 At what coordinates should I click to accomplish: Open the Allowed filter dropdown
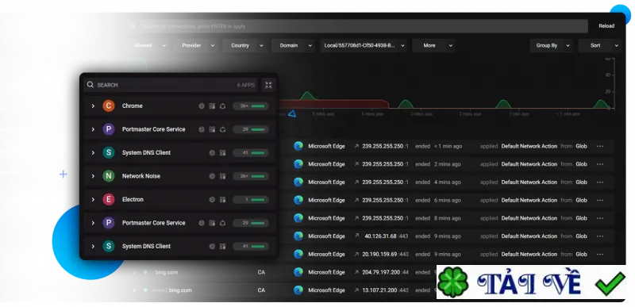(148, 46)
